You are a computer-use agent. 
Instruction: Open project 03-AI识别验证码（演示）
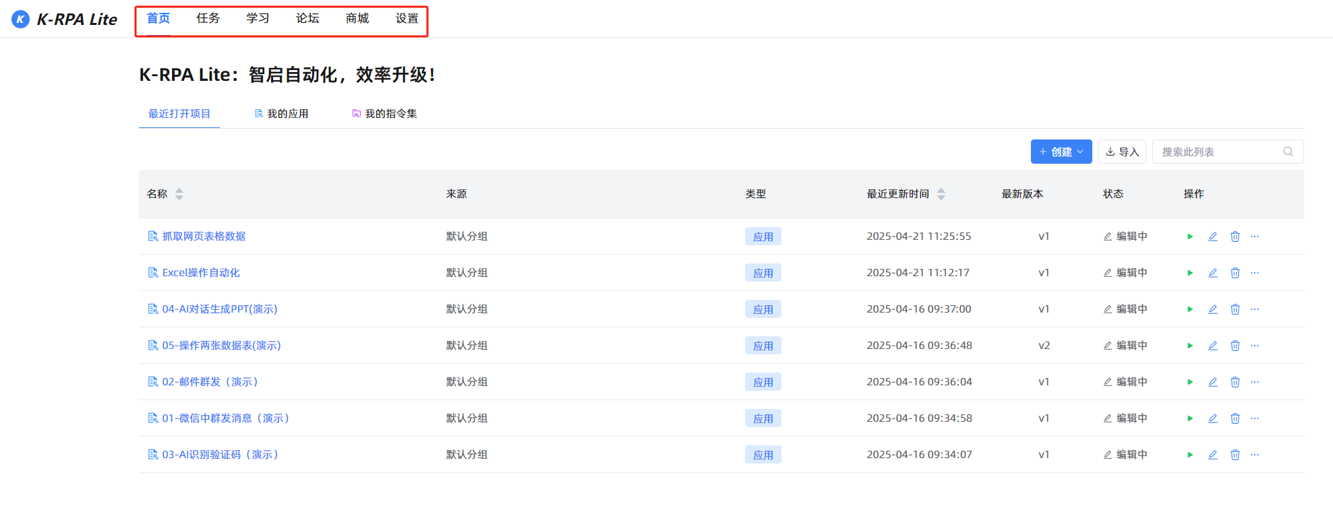click(222, 455)
